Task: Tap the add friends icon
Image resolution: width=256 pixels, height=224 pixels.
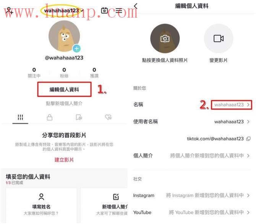Action: pos(10,11)
